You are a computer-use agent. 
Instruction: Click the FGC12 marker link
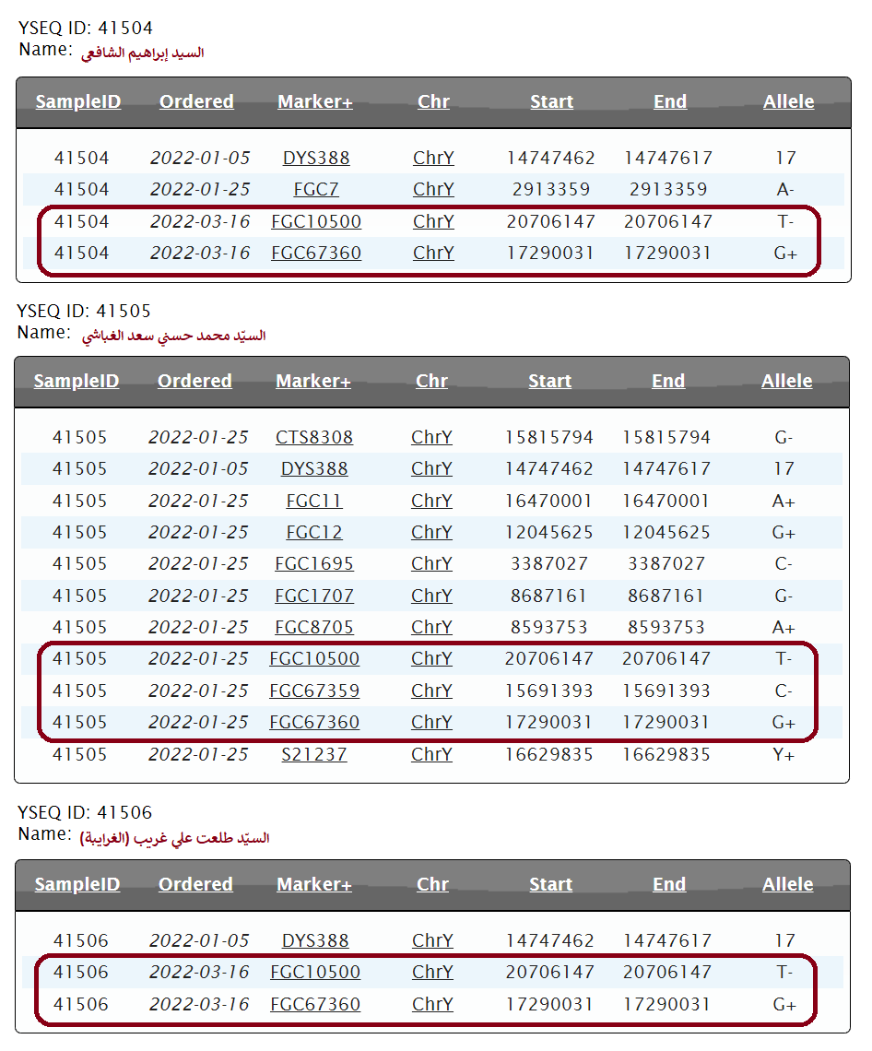(x=314, y=533)
